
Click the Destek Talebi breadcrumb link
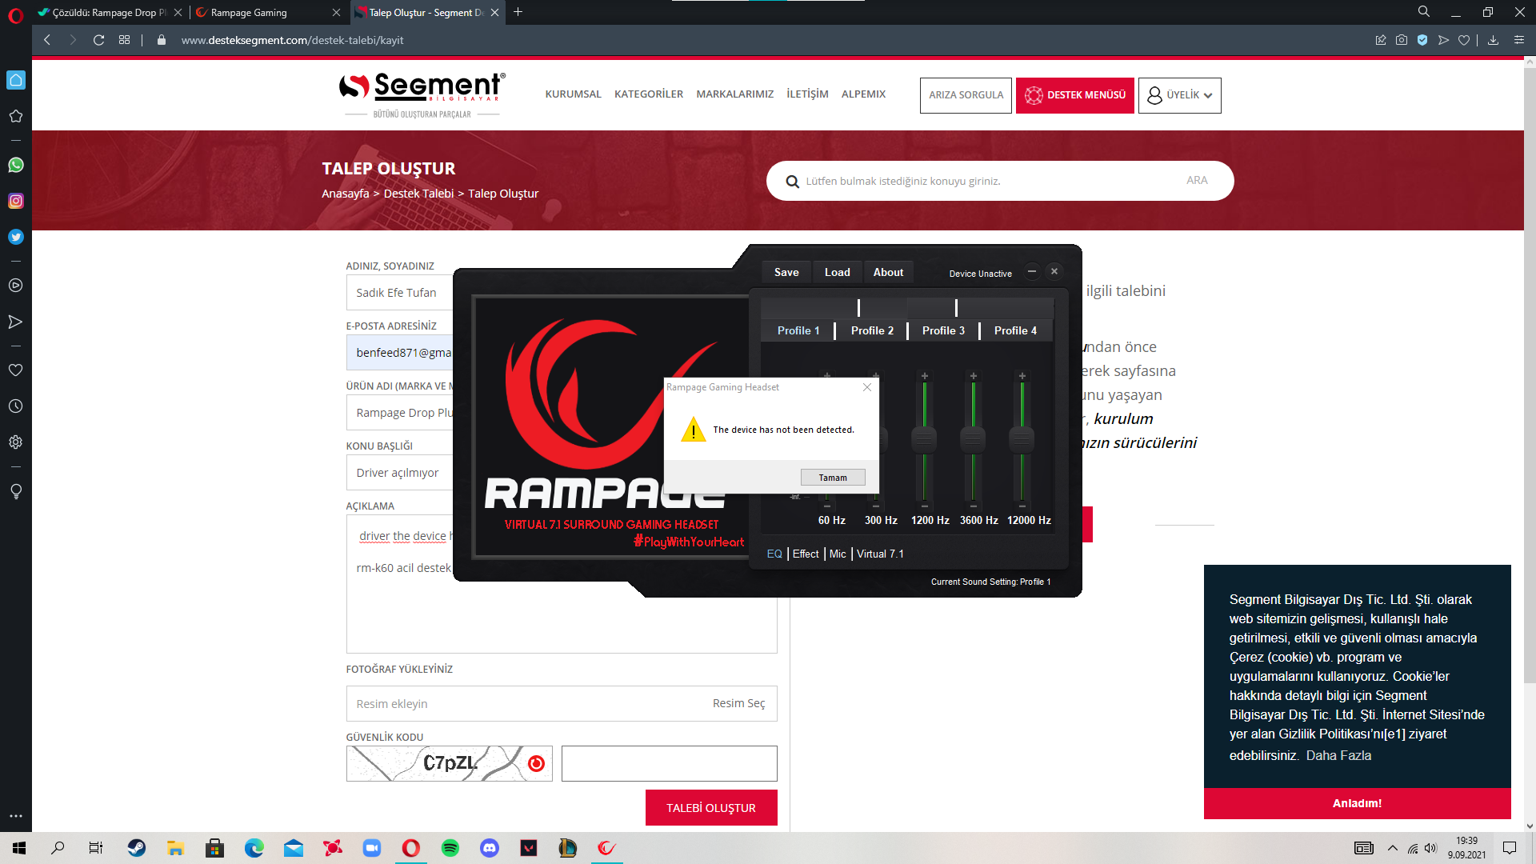tap(418, 194)
